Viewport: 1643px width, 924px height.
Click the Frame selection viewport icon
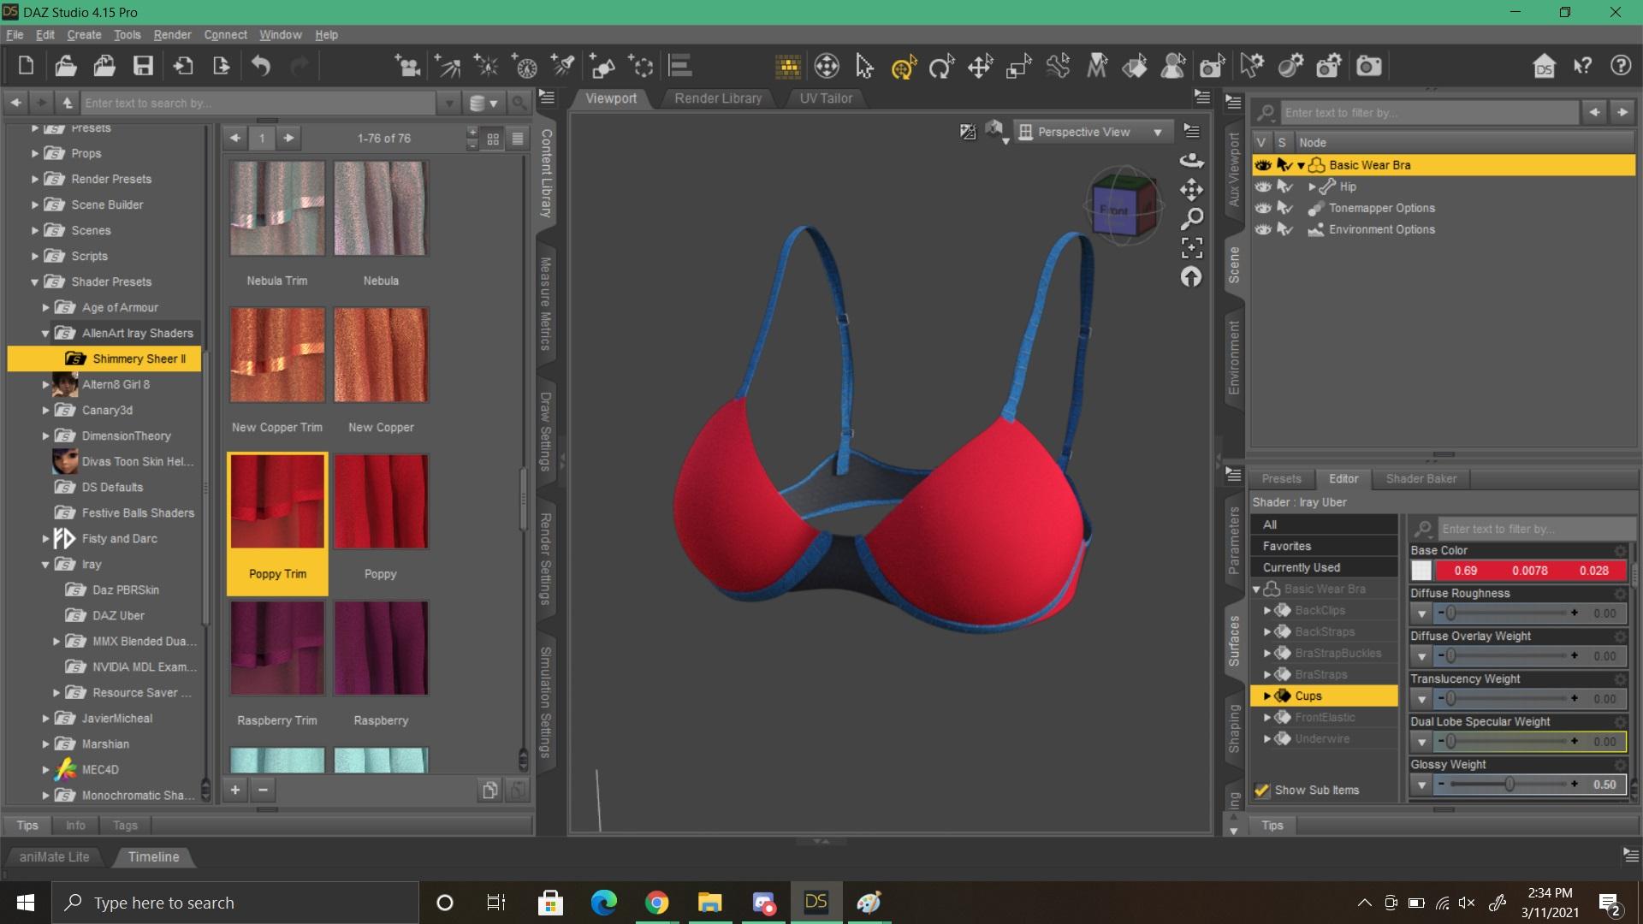pyautogui.click(x=1191, y=248)
